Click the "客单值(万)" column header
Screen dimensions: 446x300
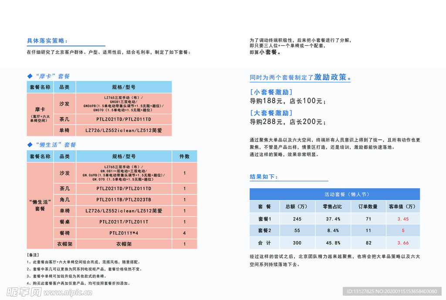coord(403,207)
